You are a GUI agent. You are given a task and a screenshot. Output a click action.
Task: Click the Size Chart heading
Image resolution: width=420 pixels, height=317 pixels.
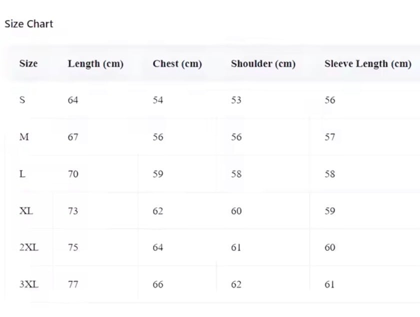click(x=29, y=24)
